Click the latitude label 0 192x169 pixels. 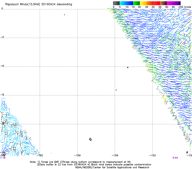[x=2, y=9]
